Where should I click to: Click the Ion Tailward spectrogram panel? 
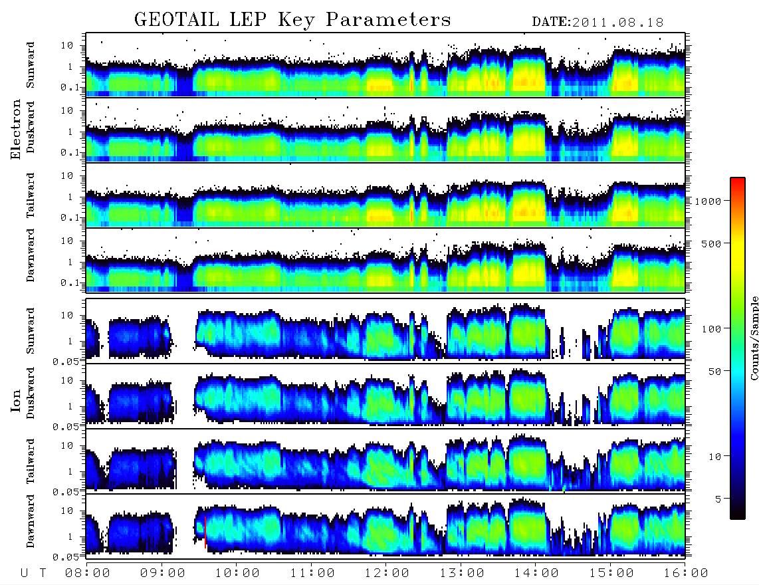coord(385,461)
